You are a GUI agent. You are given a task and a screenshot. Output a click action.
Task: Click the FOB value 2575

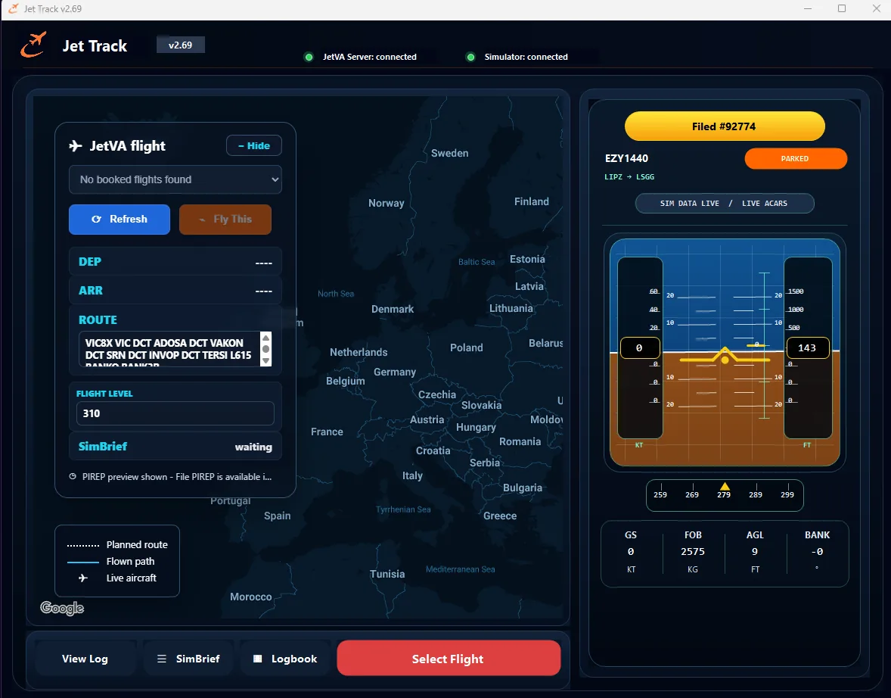click(693, 552)
